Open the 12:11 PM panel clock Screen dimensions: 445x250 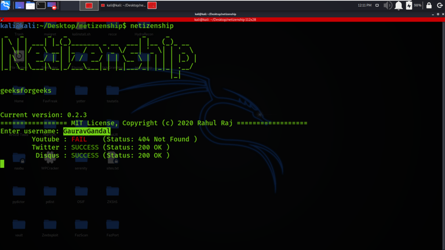(x=364, y=5)
